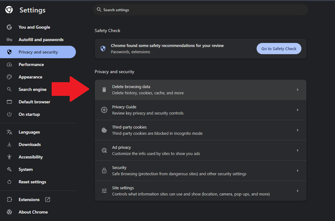Select Performance in the sidebar
Screen dimensions: 335x221
(31, 64)
